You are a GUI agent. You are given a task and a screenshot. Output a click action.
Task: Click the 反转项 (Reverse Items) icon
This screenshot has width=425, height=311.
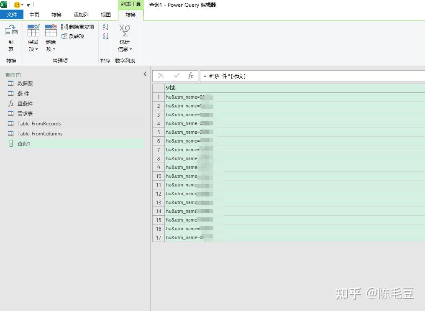[x=74, y=36]
